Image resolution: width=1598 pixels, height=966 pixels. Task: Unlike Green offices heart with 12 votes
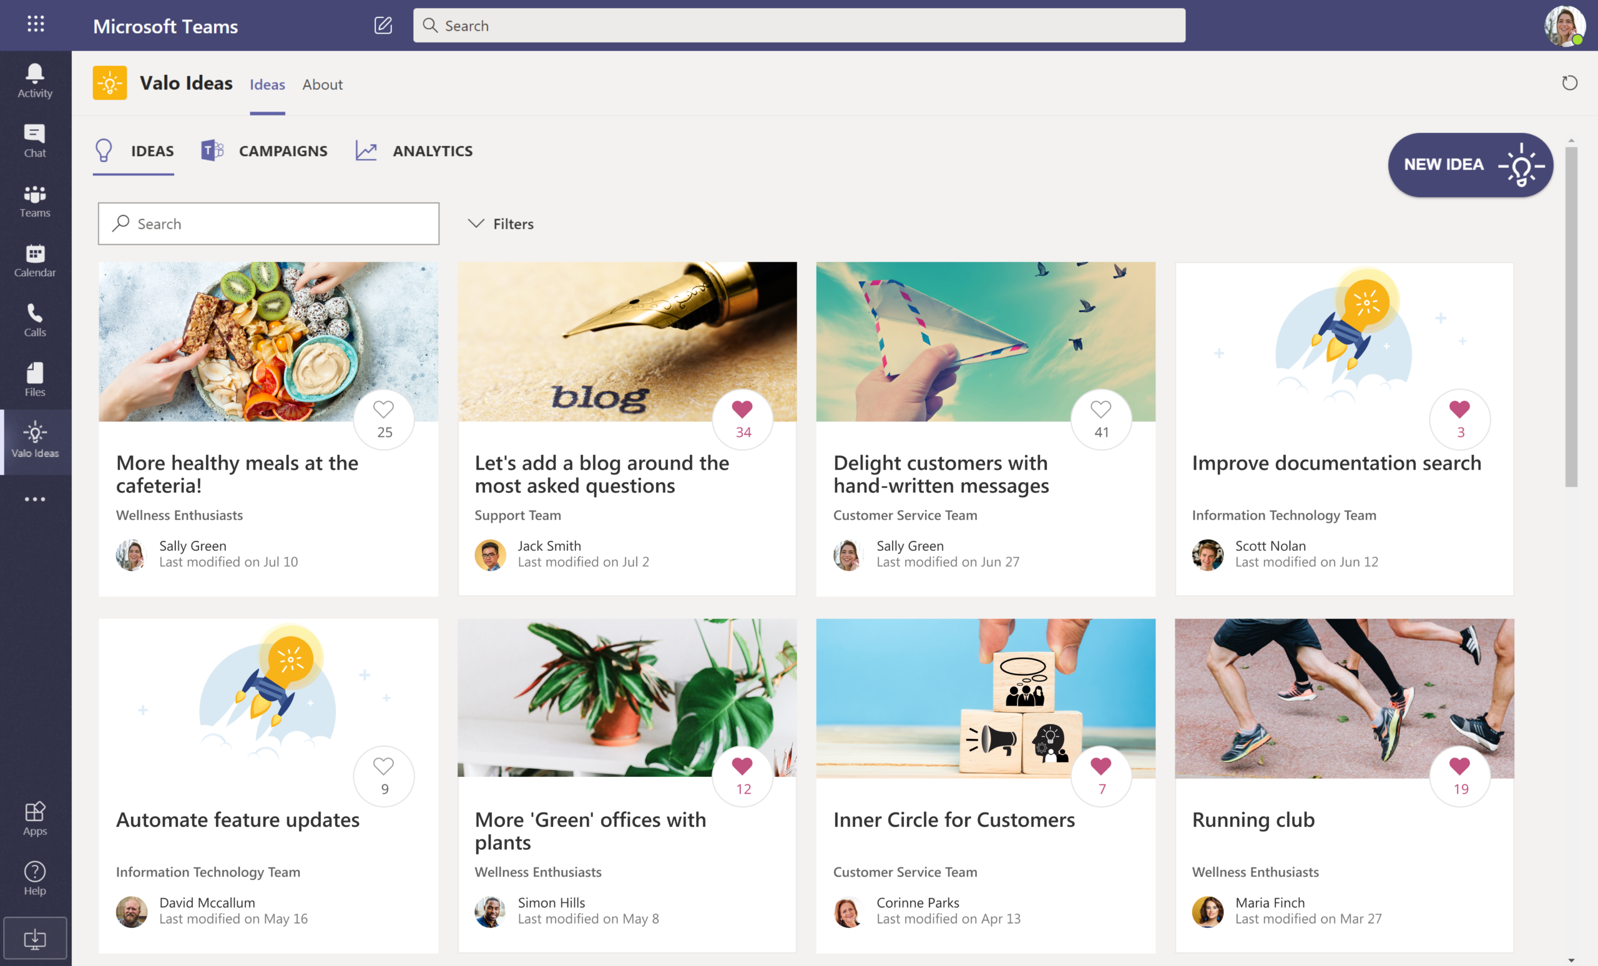point(743,776)
